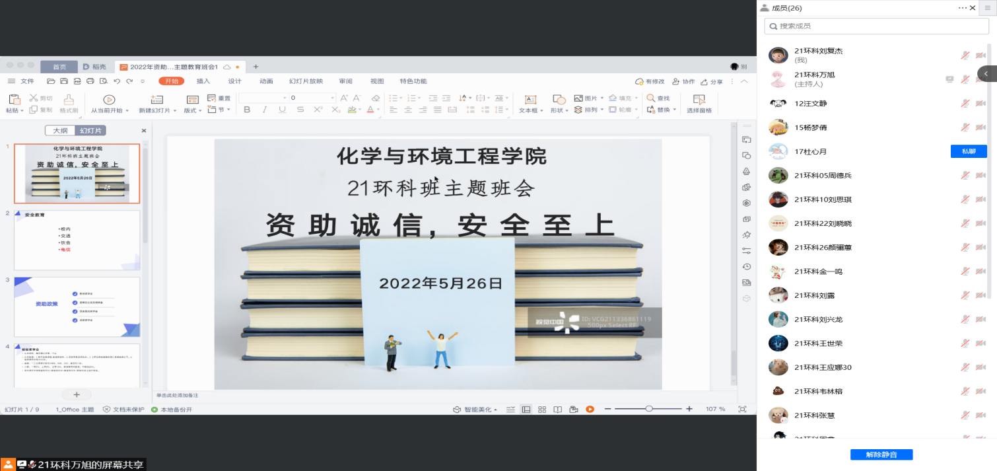Click the zoom slider handle in status bar
997x471 pixels.
click(x=649, y=409)
